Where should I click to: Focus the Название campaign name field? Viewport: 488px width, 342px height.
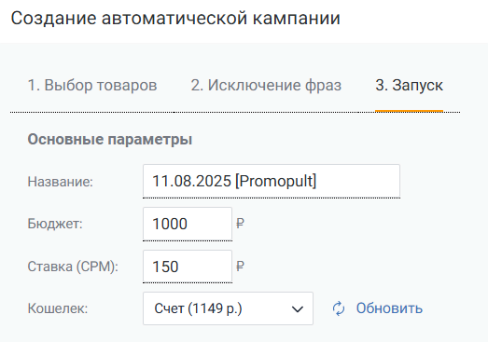point(272,181)
